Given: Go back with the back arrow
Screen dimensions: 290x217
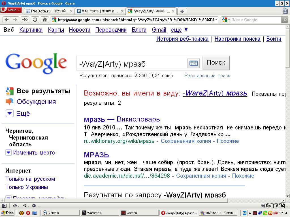Looking at the screenshot, I should 7,19.
